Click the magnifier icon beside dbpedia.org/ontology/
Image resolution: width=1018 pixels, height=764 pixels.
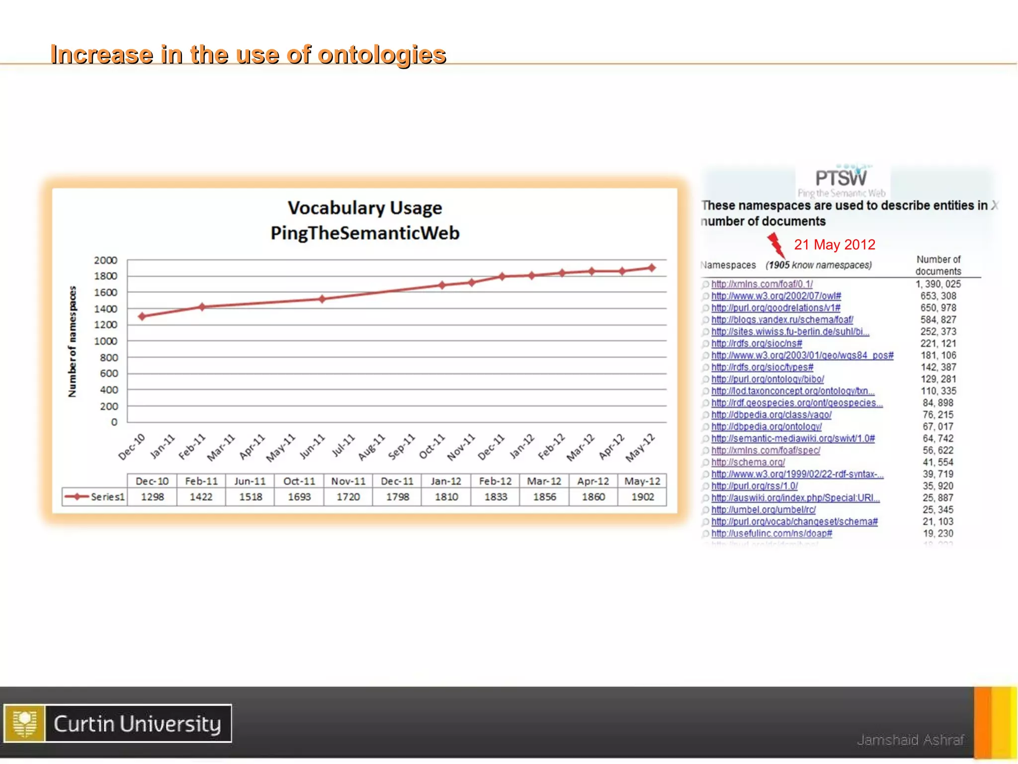coord(705,427)
